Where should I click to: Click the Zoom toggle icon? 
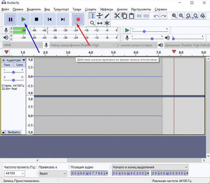(203, 16)
